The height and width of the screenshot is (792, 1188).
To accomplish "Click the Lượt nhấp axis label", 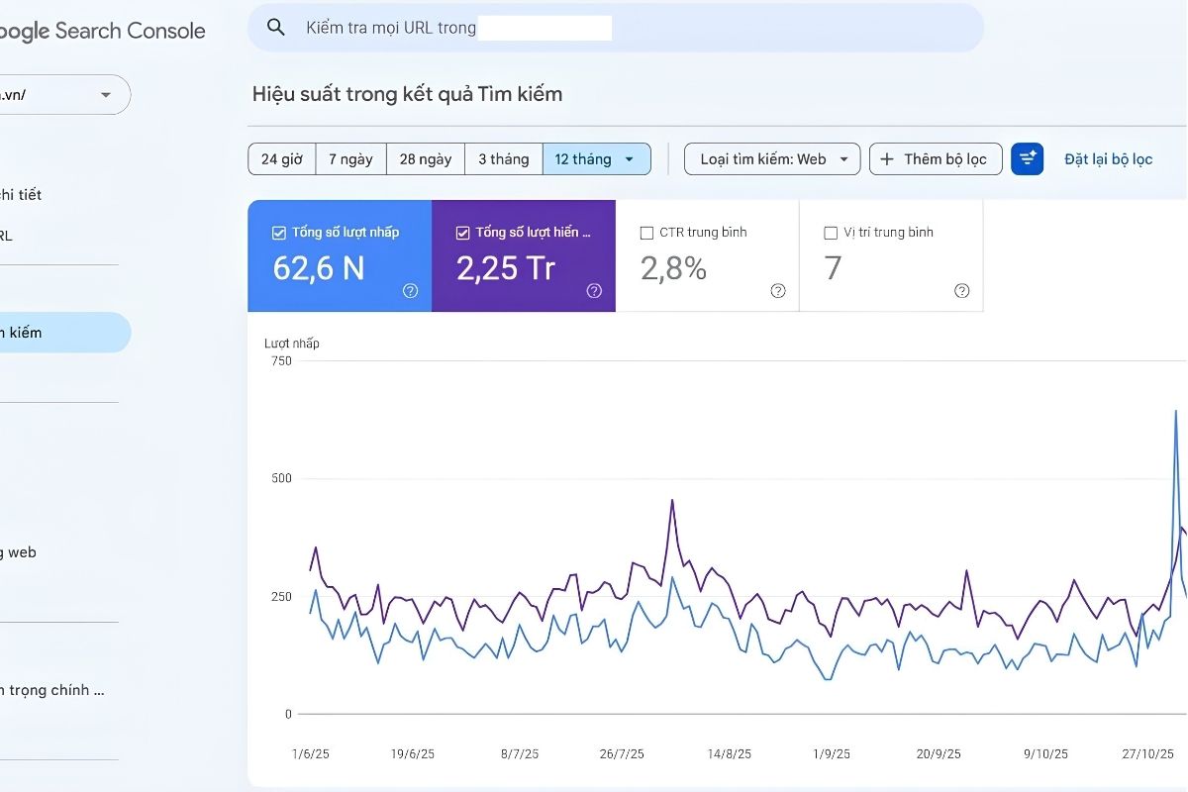I will 292,344.
